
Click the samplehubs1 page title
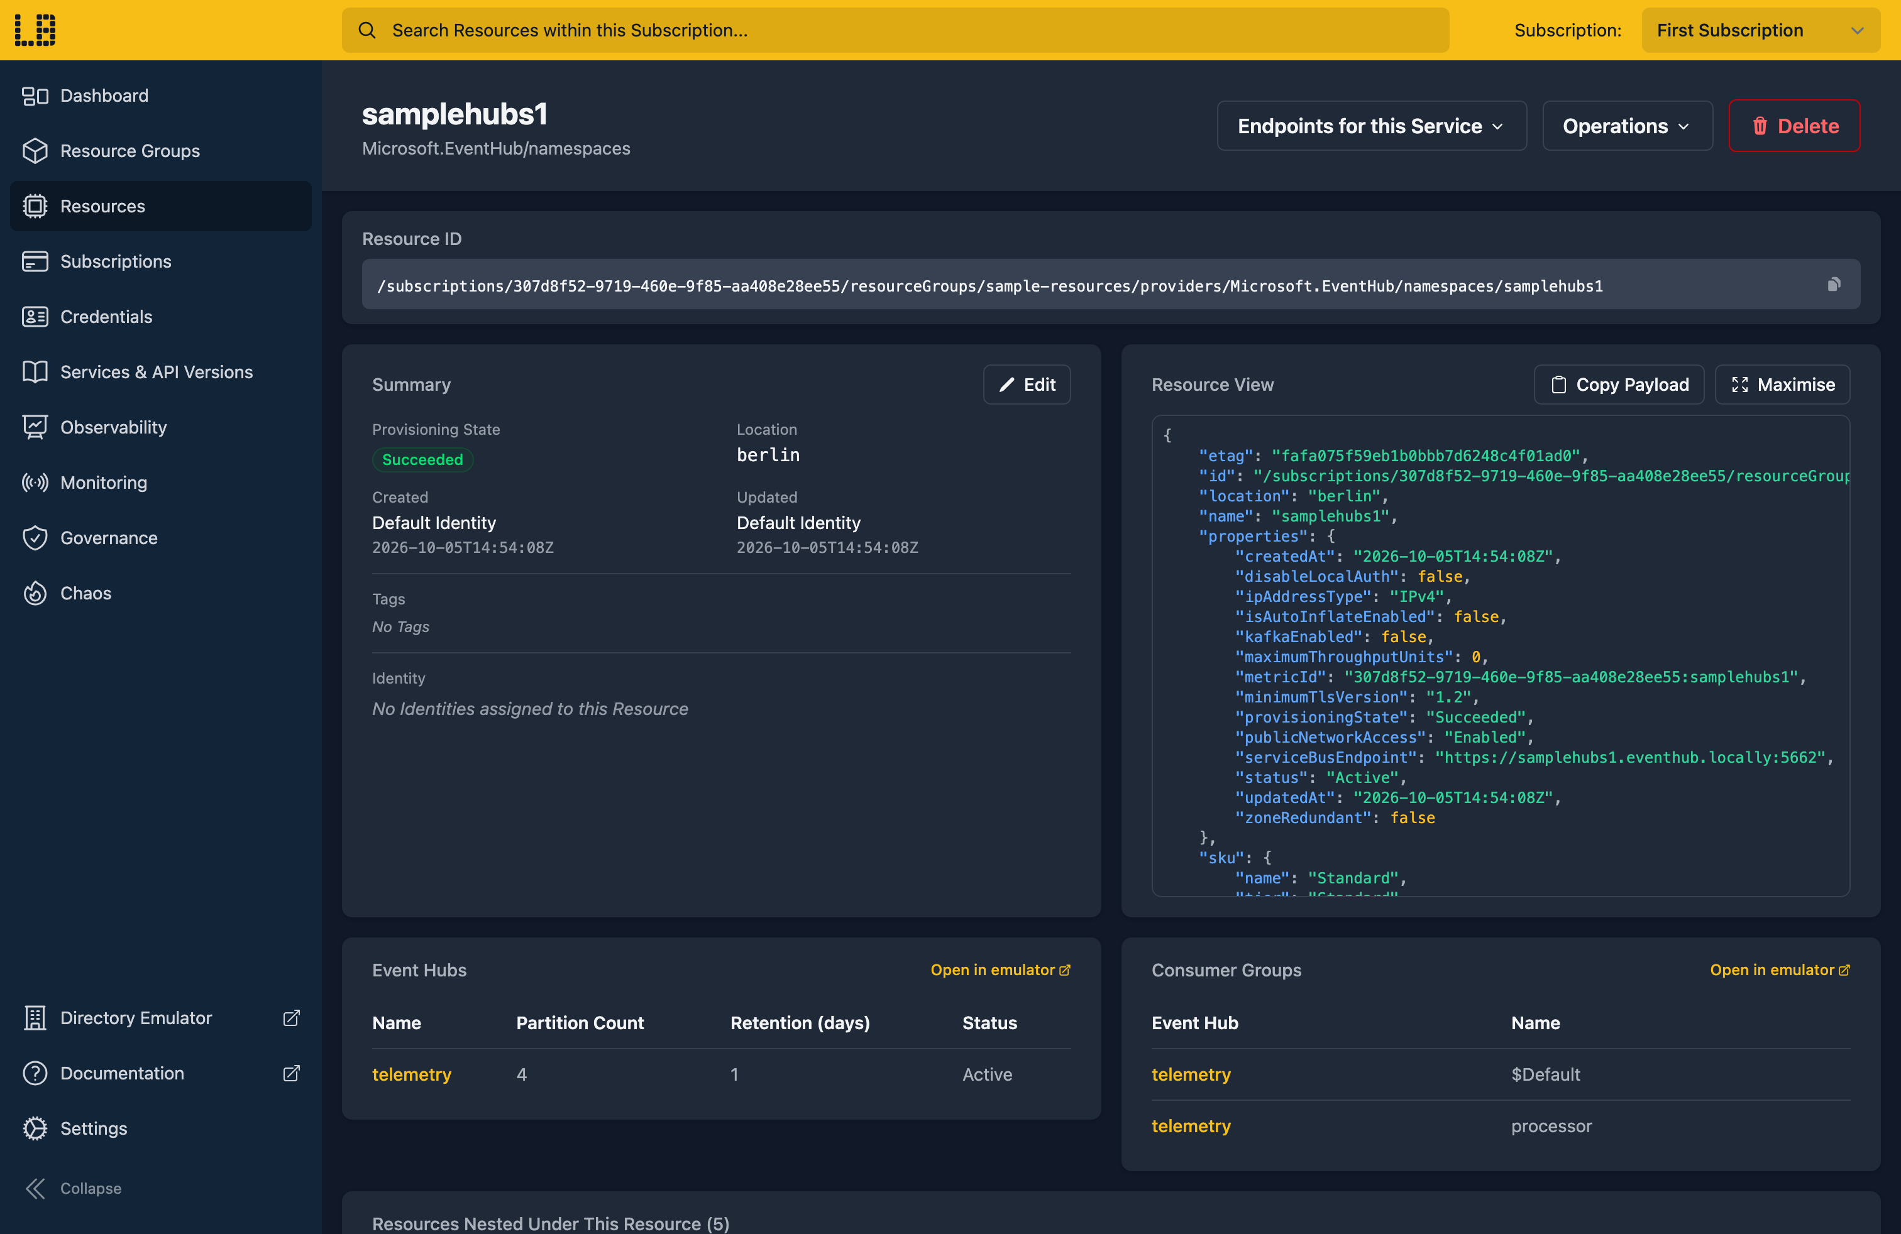coord(455,114)
